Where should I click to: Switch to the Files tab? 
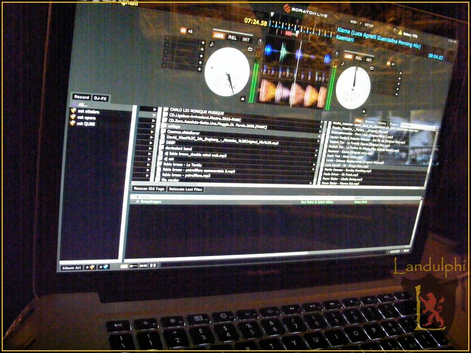pos(358,121)
